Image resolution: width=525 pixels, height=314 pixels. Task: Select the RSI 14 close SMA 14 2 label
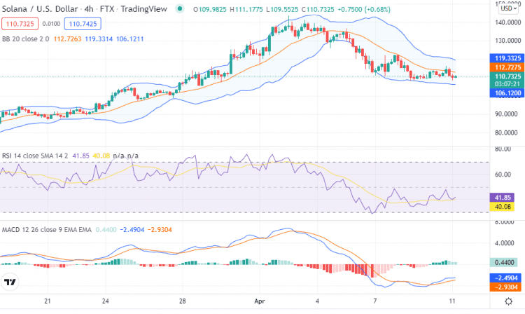(35, 156)
